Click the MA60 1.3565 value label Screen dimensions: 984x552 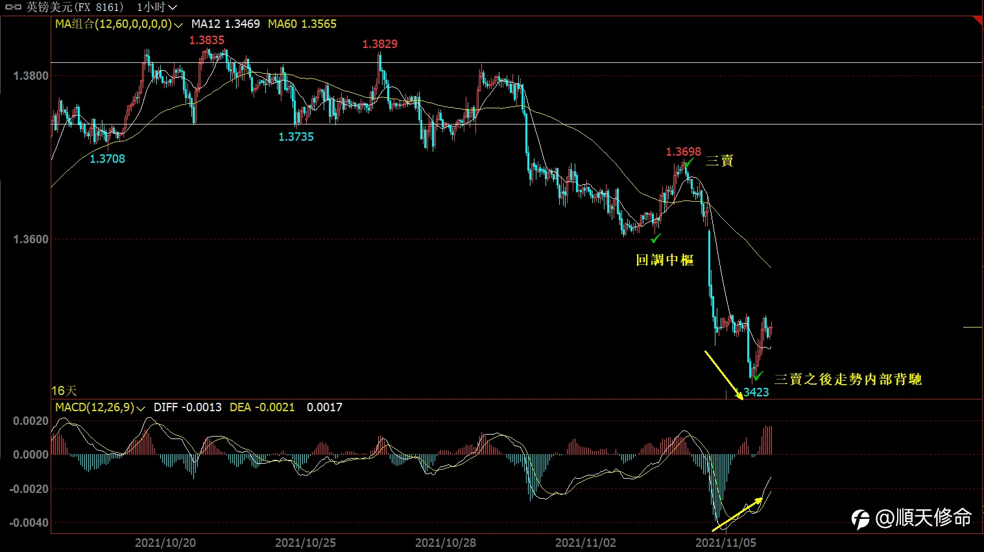coord(302,24)
